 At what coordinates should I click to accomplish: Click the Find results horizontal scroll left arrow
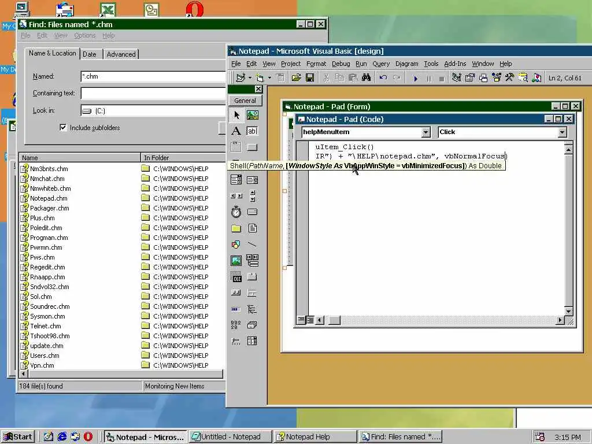pos(24,374)
